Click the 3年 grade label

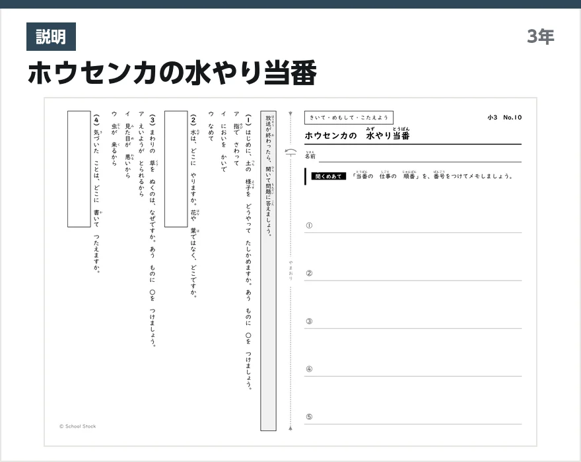(541, 37)
